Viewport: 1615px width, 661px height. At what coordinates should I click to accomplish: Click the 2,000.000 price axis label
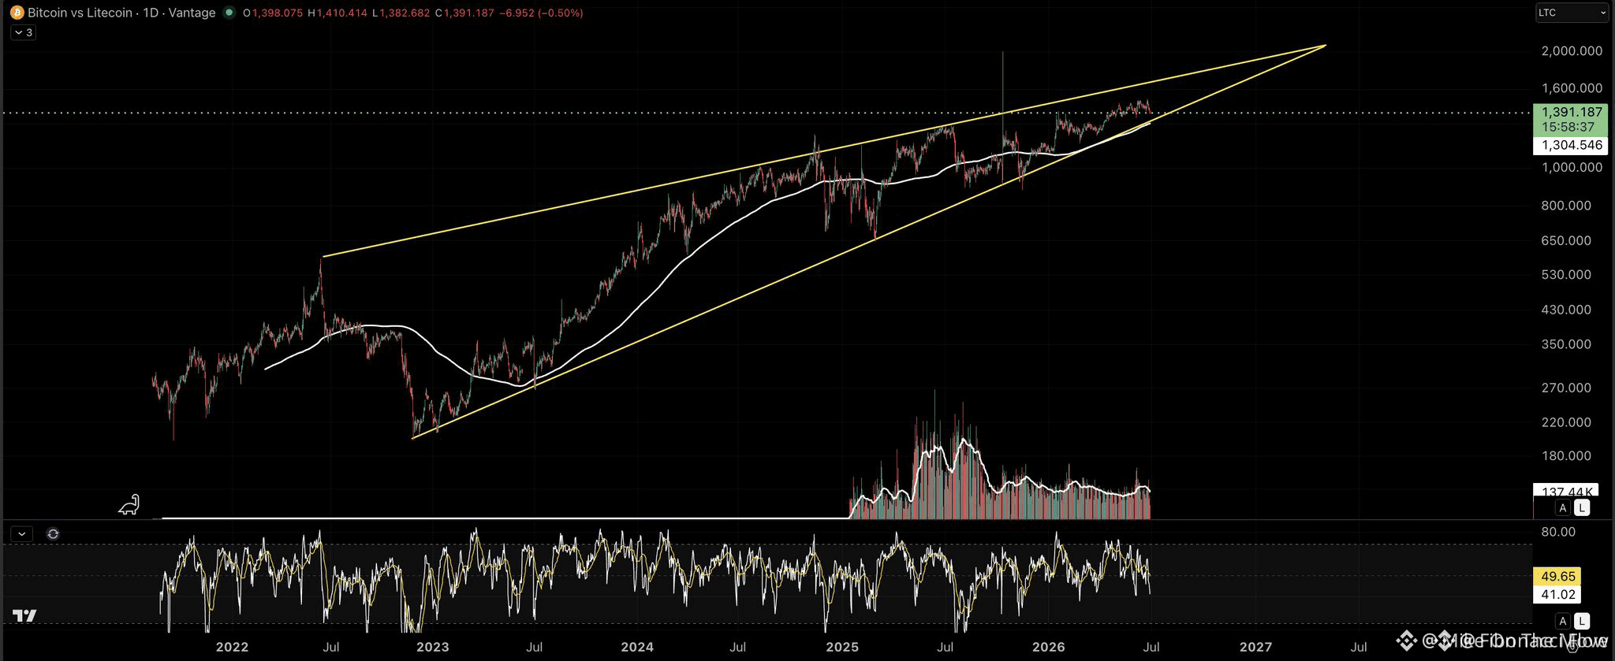point(1572,51)
